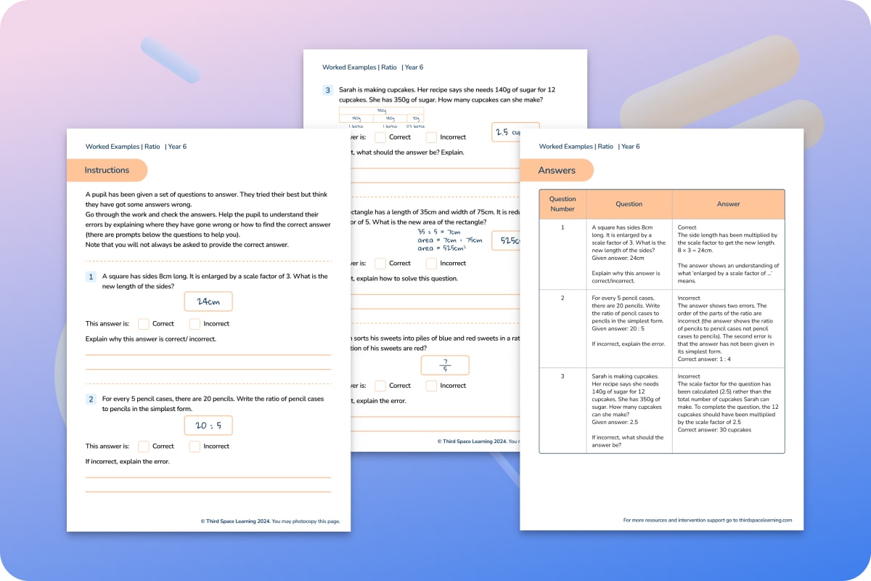Click the Answer column header cell
Screen dimensions: 871x581
click(x=728, y=204)
